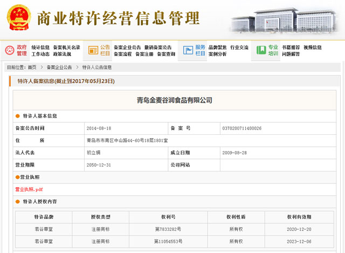The height and width of the screenshot is (253, 345).
Task: Open the 工作动态 menu link
Action: [40, 54]
